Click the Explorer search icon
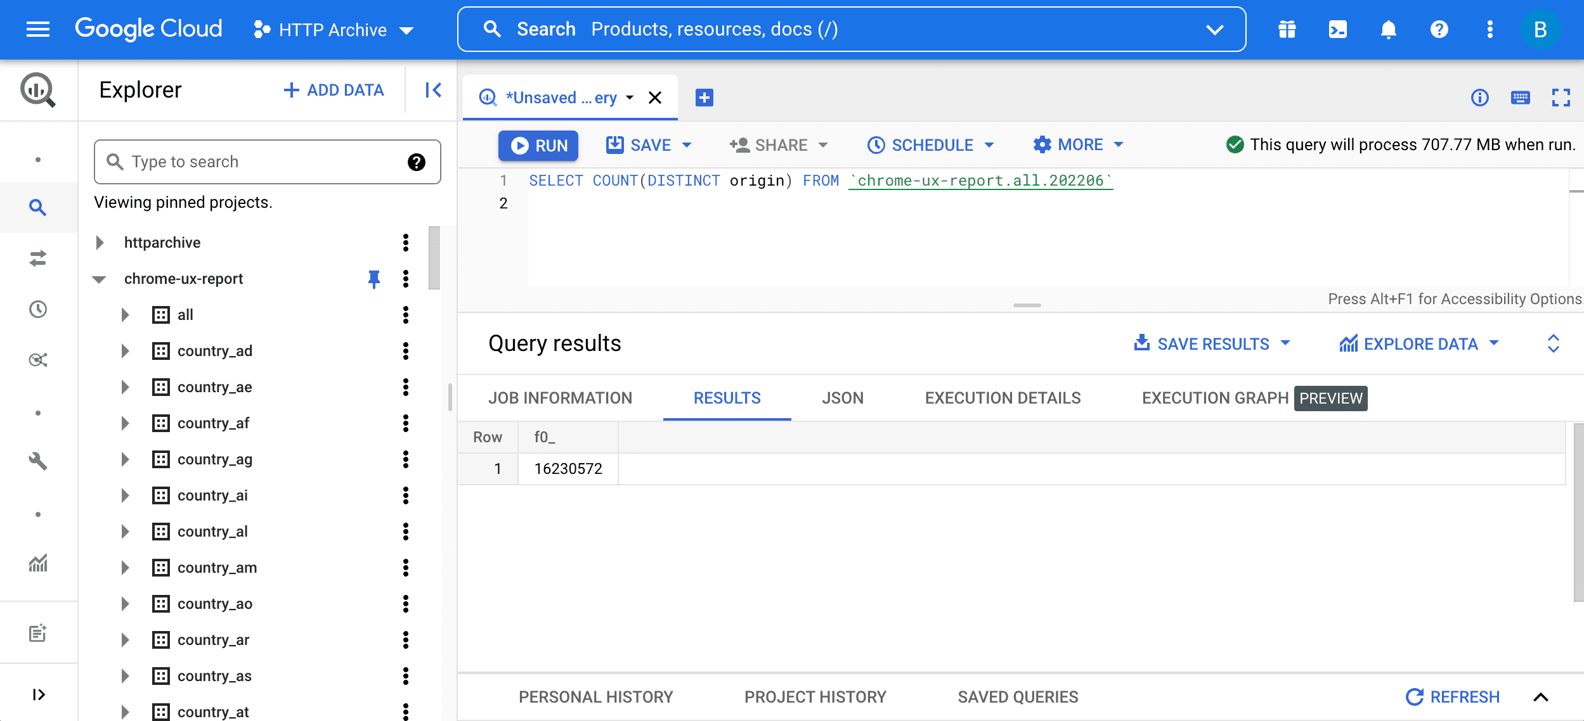 [114, 160]
